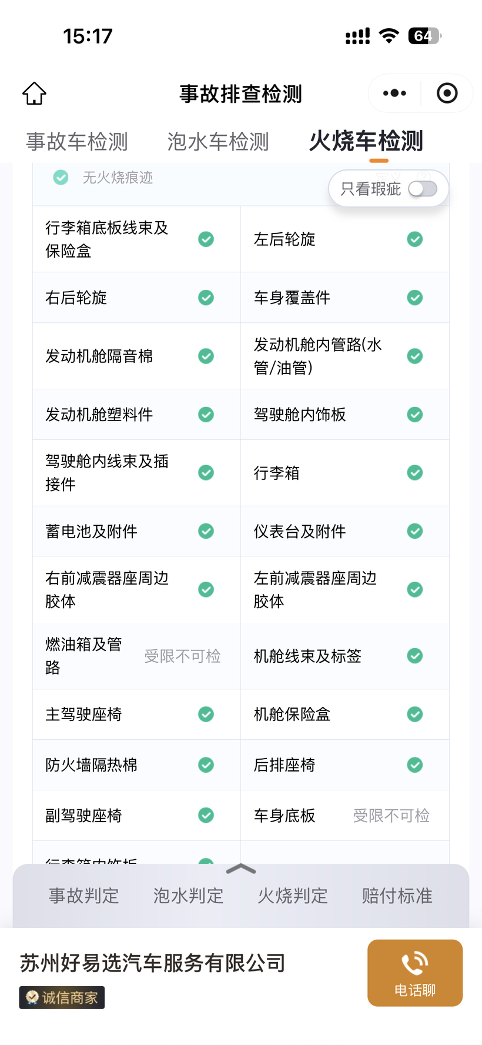Open 赔付标准 section
The width and height of the screenshot is (482, 1045).
[397, 896]
